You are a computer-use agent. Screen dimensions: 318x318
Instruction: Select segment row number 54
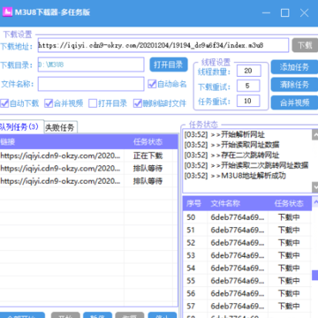pos(246,268)
